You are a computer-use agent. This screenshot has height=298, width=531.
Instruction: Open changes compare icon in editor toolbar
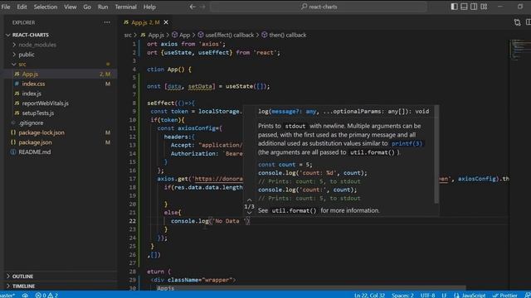tap(517, 22)
